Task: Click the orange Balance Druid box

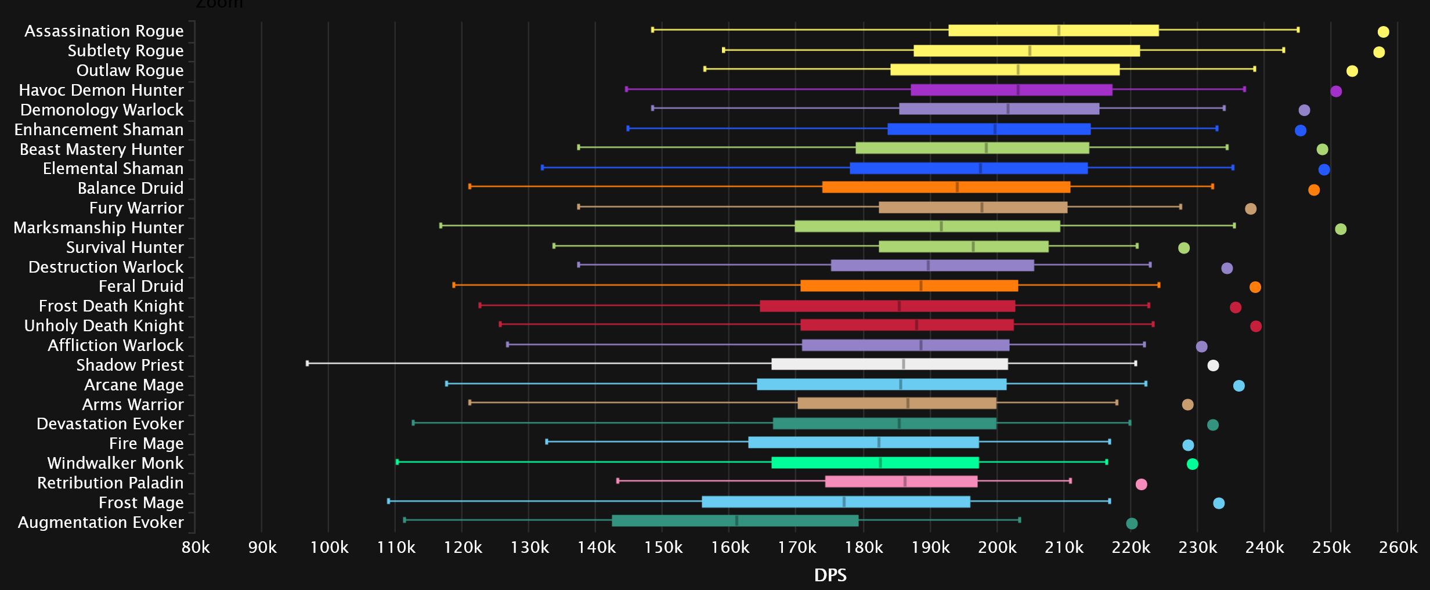Action: click(946, 187)
